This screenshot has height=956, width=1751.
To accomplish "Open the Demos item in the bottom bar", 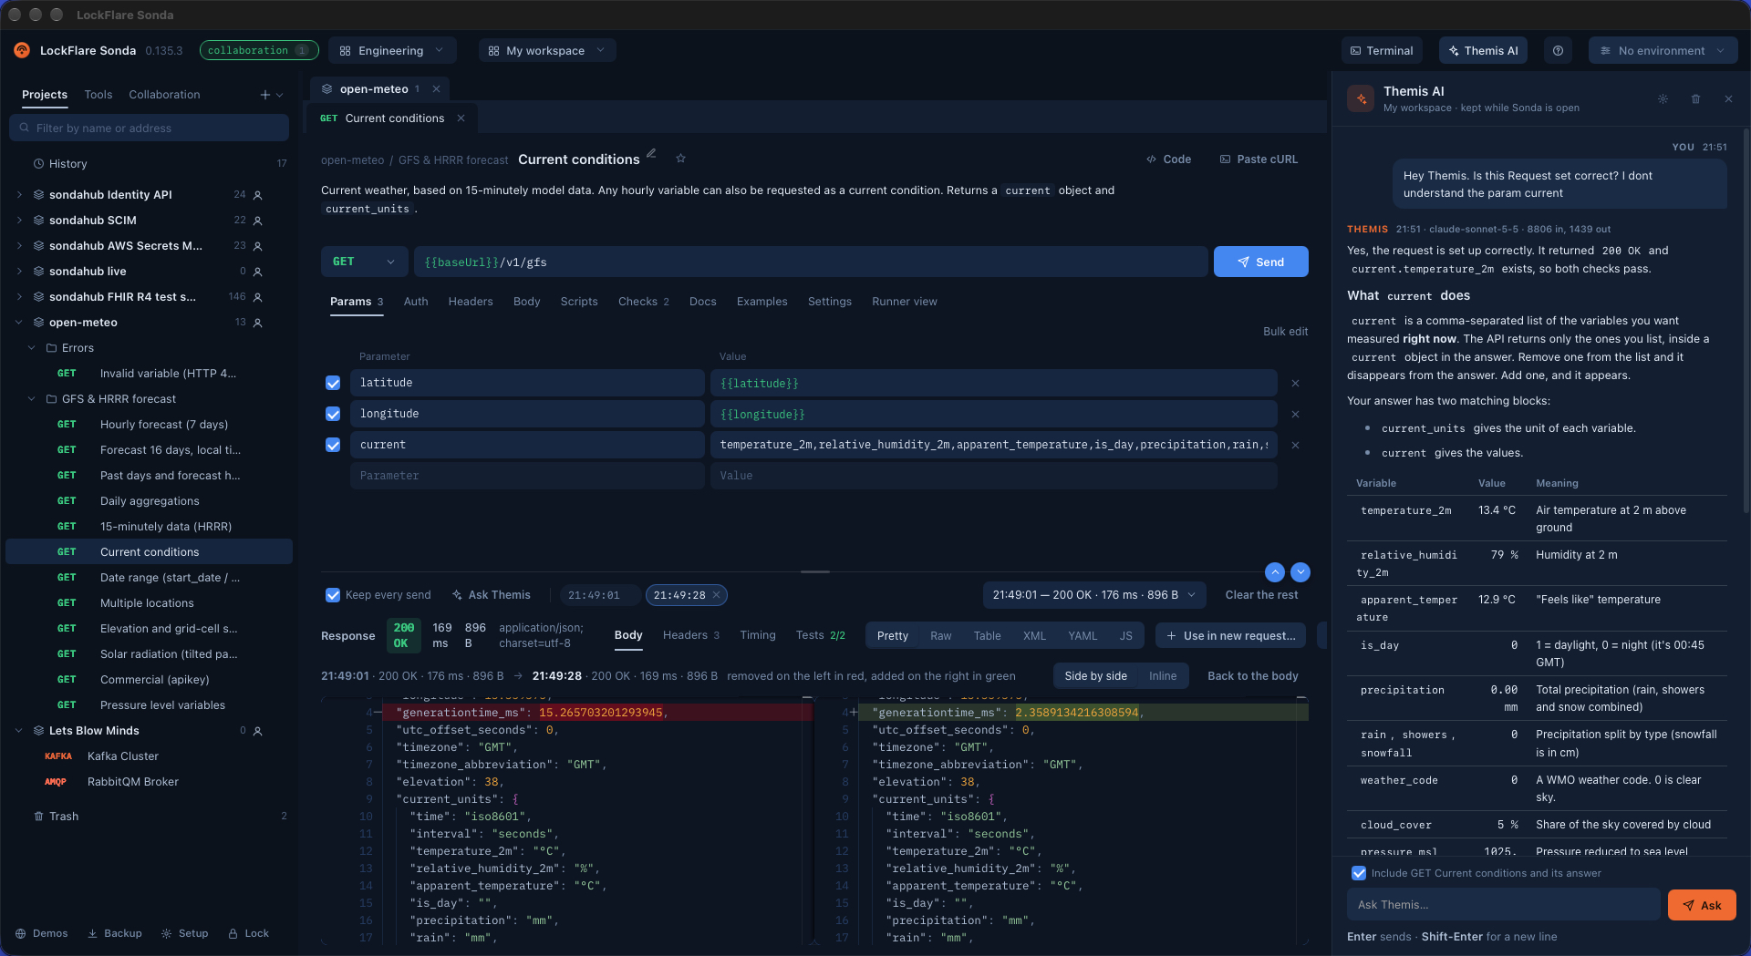I will [x=42, y=933].
